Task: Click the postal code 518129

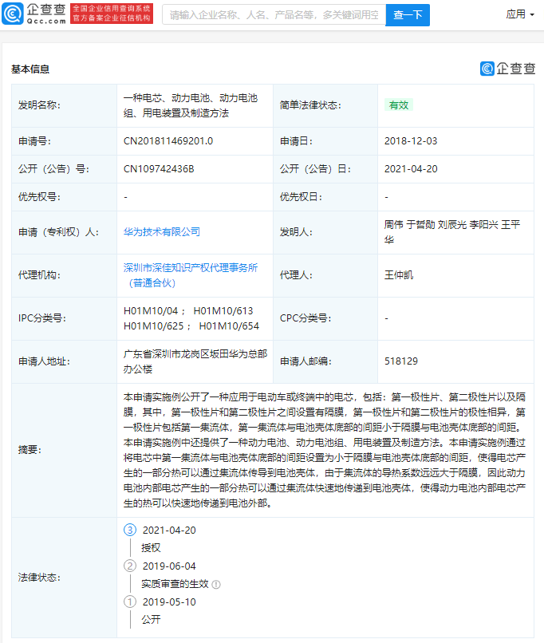Action: click(401, 361)
